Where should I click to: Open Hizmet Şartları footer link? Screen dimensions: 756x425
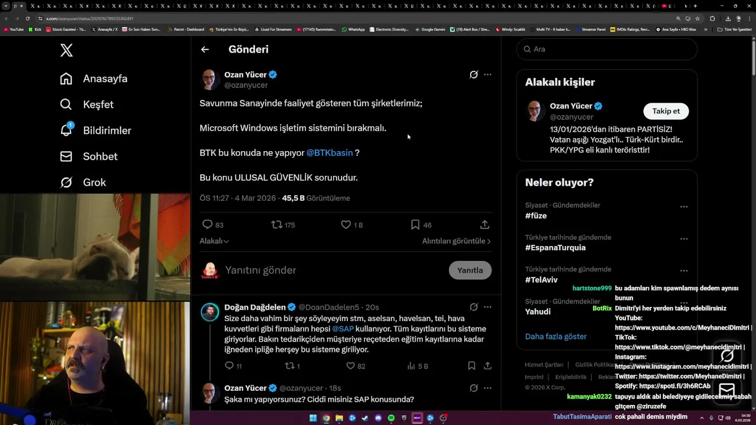(x=544, y=365)
